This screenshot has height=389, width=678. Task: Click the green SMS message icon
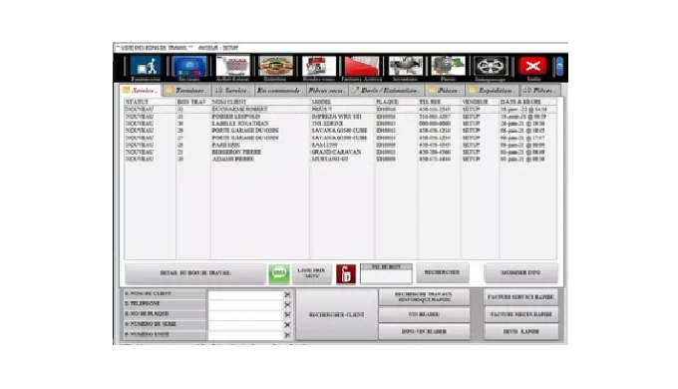tap(279, 273)
